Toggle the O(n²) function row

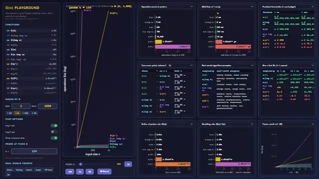pyautogui.click(x=31, y=64)
